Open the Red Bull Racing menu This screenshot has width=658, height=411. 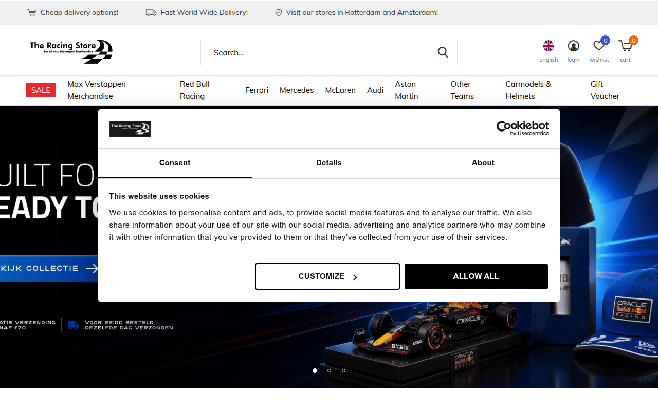[x=194, y=90]
